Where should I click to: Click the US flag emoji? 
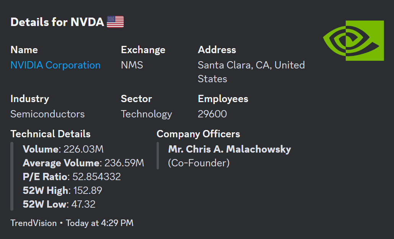click(x=115, y=22)
